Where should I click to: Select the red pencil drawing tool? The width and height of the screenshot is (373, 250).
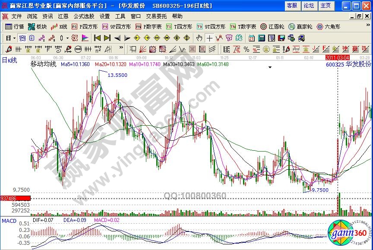pyautogui.click(x=8, y=50)
